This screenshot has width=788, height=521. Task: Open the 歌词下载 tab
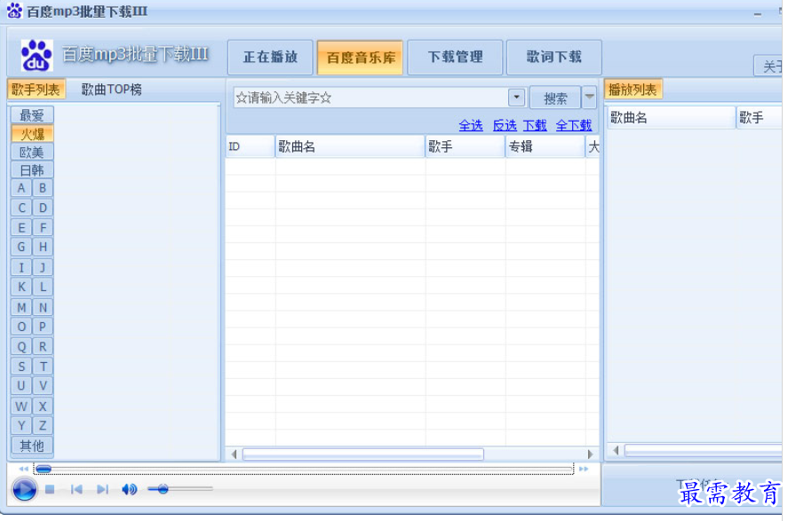(553, 57)
